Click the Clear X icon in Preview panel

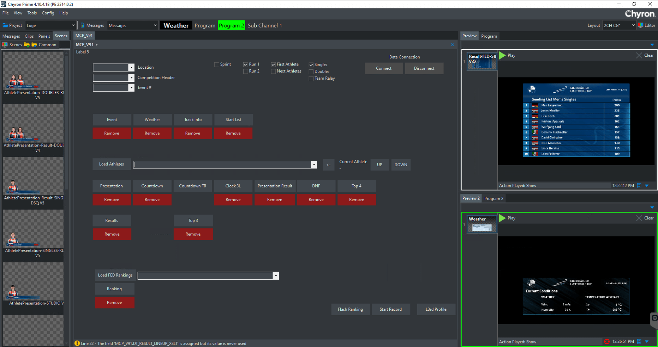(639, 55)
